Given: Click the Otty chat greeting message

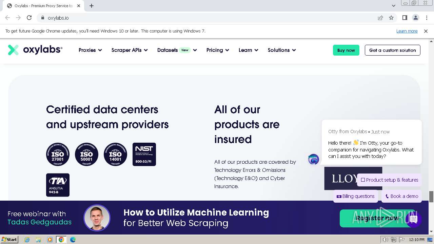Looking at the screenshot, I should coord(371,149).
